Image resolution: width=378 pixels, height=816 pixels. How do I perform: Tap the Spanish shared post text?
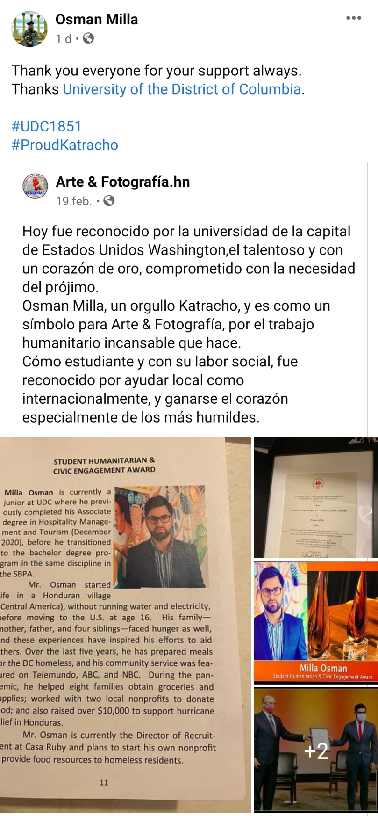click(x=189, y=324)
